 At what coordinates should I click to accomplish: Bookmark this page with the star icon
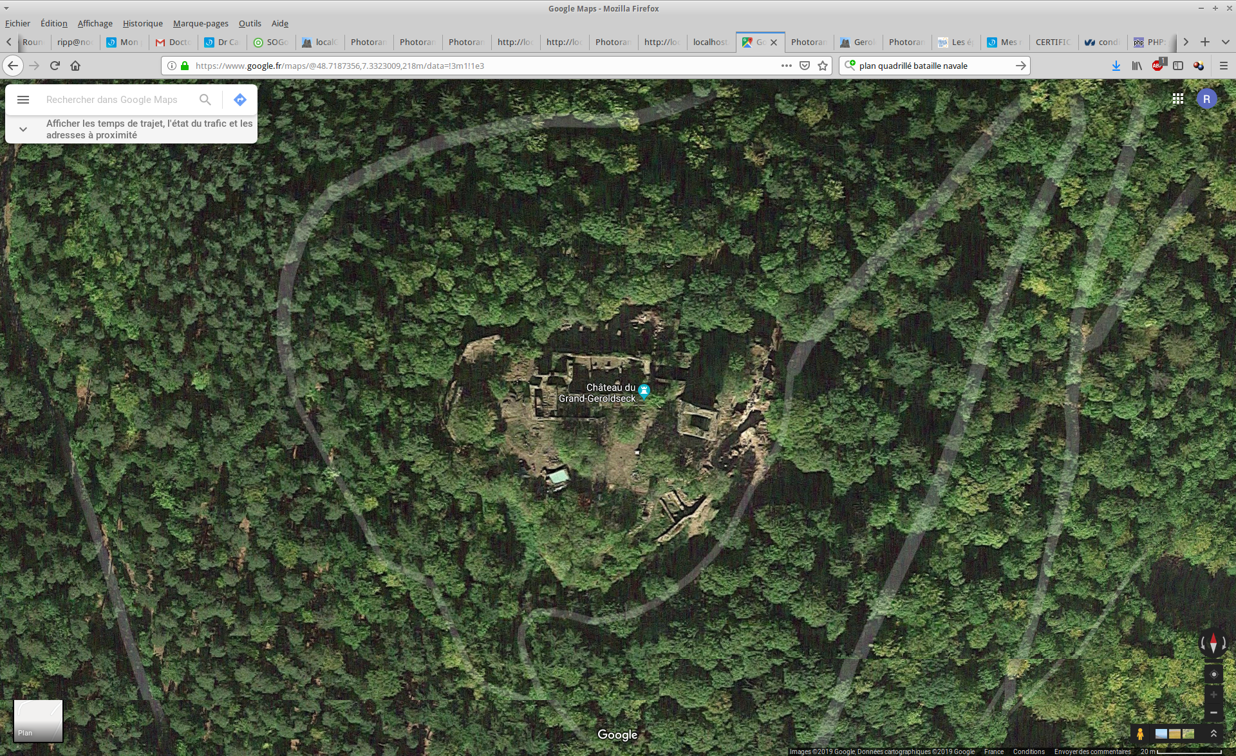click(823, 66)
